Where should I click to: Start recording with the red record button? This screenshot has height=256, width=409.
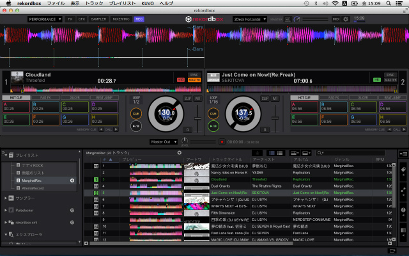click(x=222, y=142)
